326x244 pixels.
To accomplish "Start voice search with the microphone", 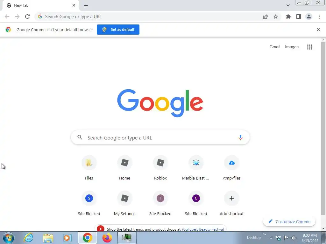I will pos(240,137).
